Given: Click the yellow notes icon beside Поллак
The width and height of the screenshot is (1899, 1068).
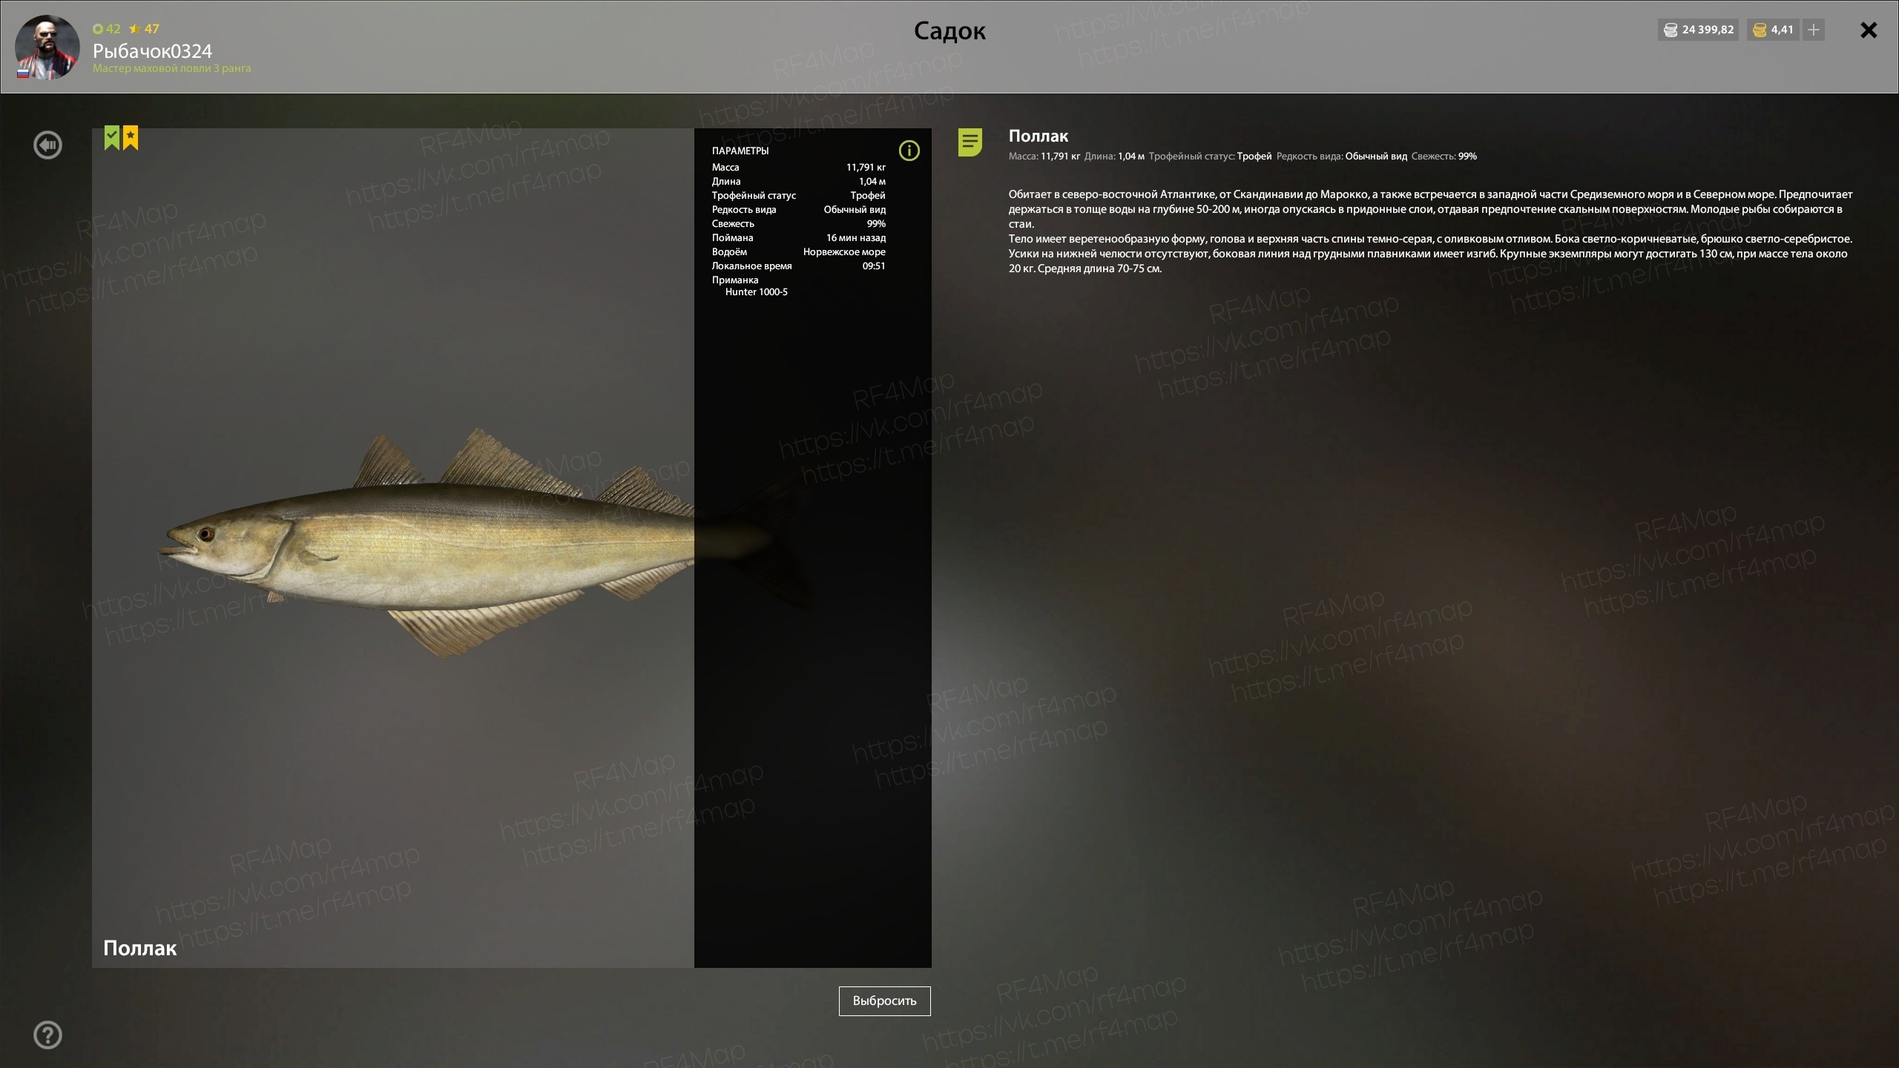Looking at the screenshot, I should (x=970, y=142).
